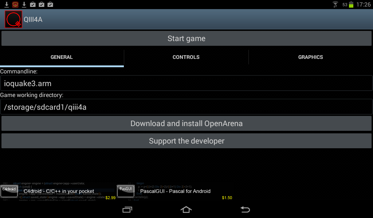Tap the first download notification icon
373x218 pixels.
pyautogui.click(x=7, y=4)
